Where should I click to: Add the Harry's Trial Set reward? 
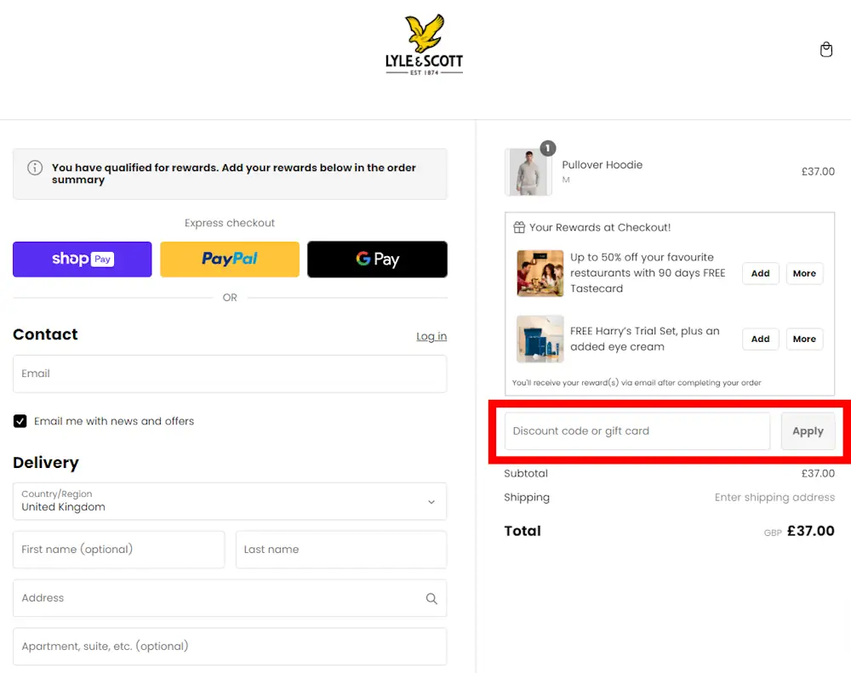[x=760, y=339]
